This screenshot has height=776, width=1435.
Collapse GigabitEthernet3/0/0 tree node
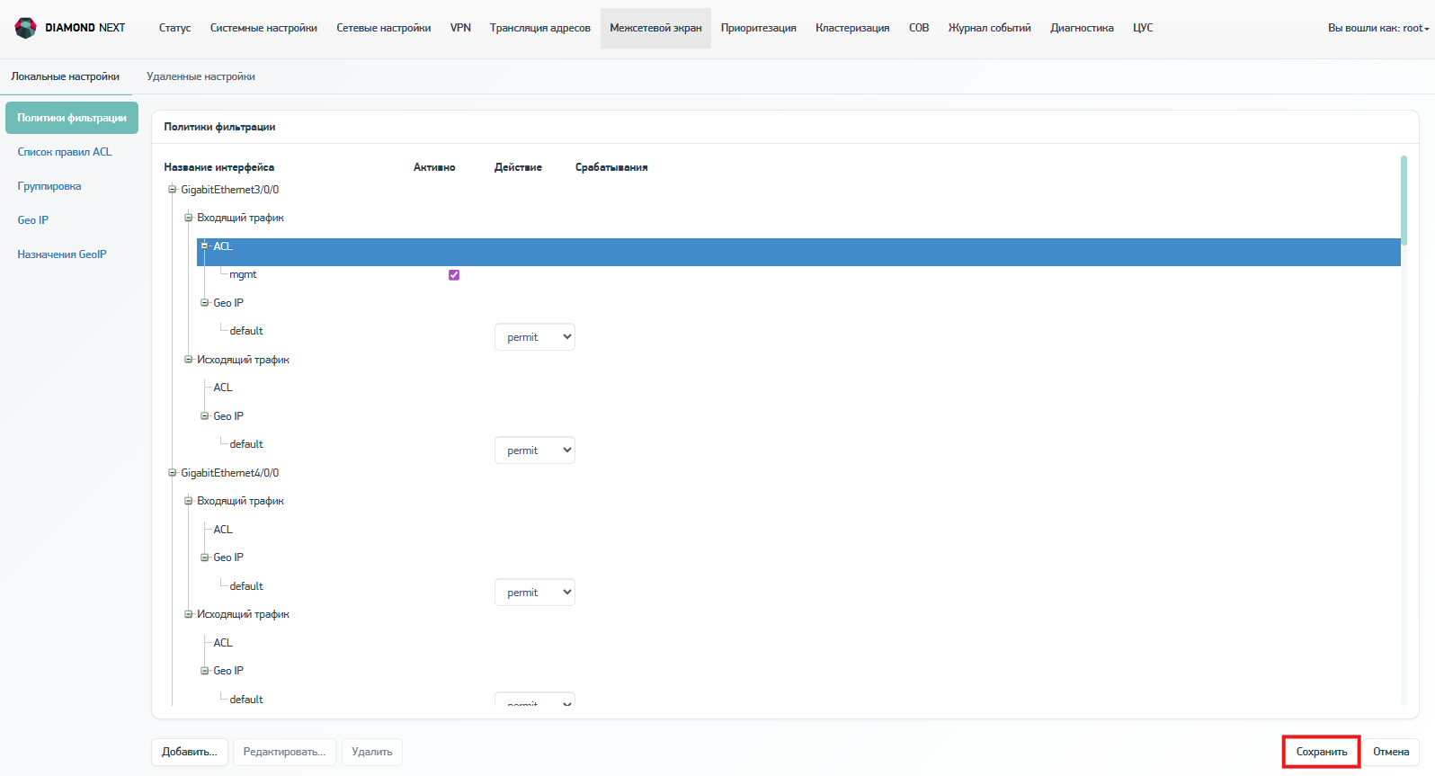[x=173, y=190]
